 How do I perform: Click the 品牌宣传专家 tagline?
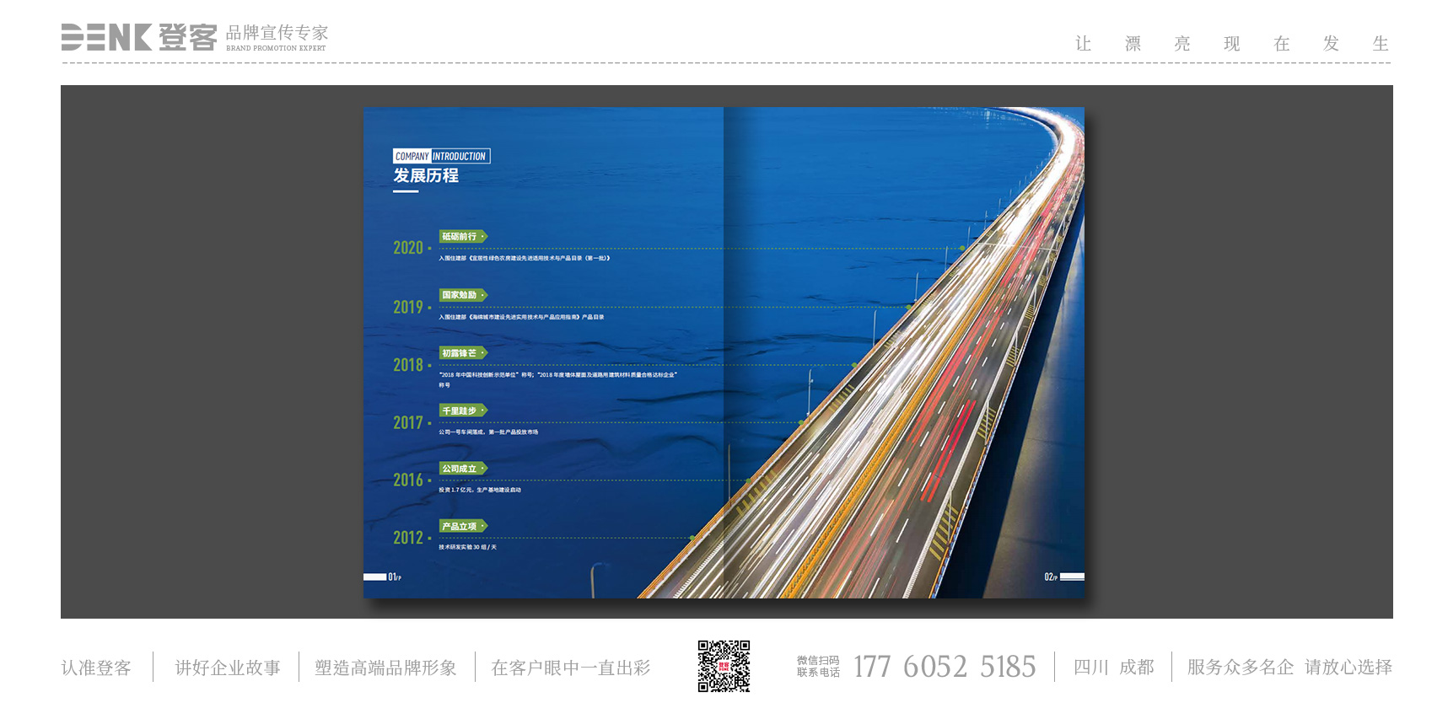277,33
